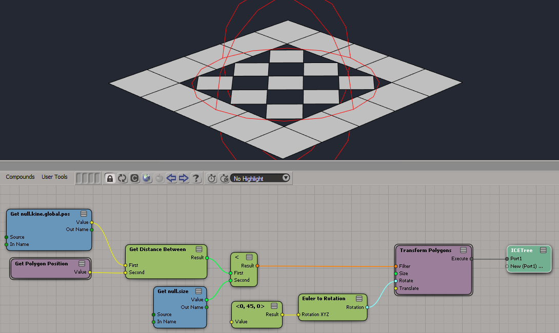Click the second stopwatch icon with C
Viewport: 559px width, 333px height.
pyautogui.click(x=224, y=178)
